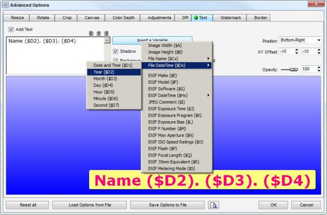Screen dimensions: 327x215
Task: Select Date and Time ($D1)
Action: click(114, 65)
